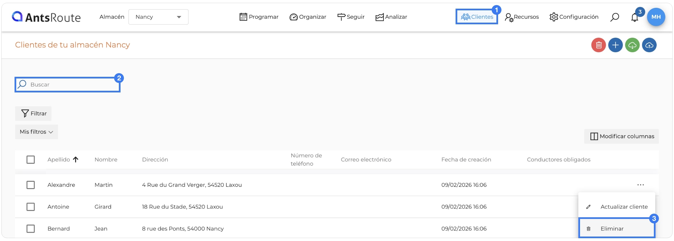Choose Eliminar from the context menu
The width and height of the screenshot is (674, 241).
click(617, 228)
